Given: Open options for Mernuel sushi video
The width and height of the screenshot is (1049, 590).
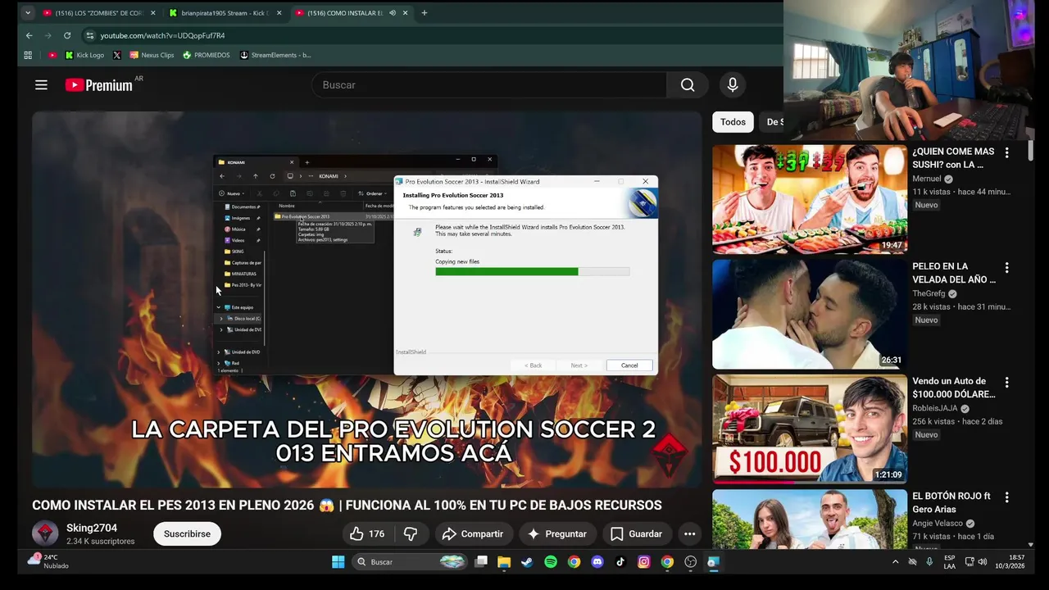Looking at the screenshot, I should click(x=1006, y=152).
